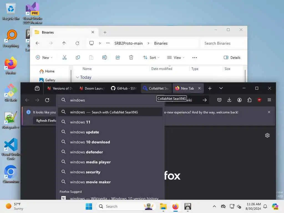Sort by Type column in Explorer

[195, 69]
